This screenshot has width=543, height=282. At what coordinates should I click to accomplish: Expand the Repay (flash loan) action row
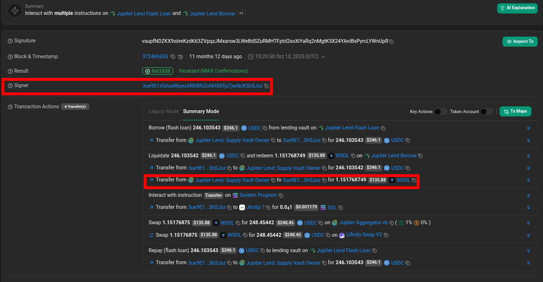tap(529, 251)
